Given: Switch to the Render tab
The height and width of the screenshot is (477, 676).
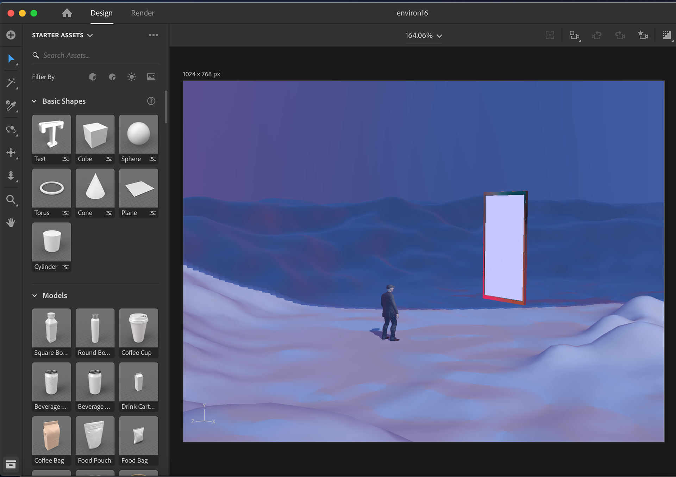Looking at the screenshot, I should click(143, 13).
